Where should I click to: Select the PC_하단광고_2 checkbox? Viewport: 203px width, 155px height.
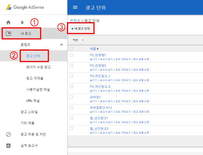[71, 86]
